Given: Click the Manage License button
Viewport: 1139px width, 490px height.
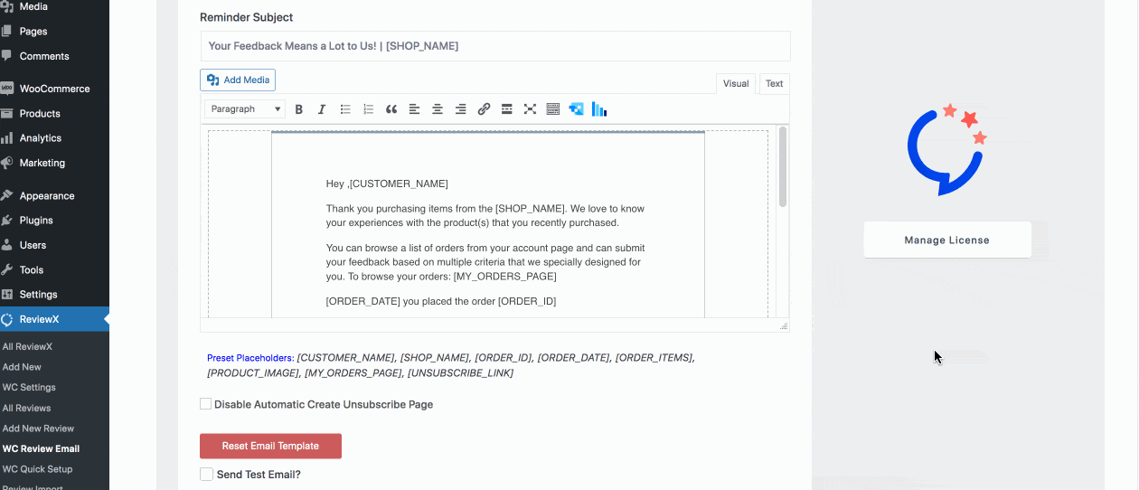Looking at the screenshot, I should point(946,240).
